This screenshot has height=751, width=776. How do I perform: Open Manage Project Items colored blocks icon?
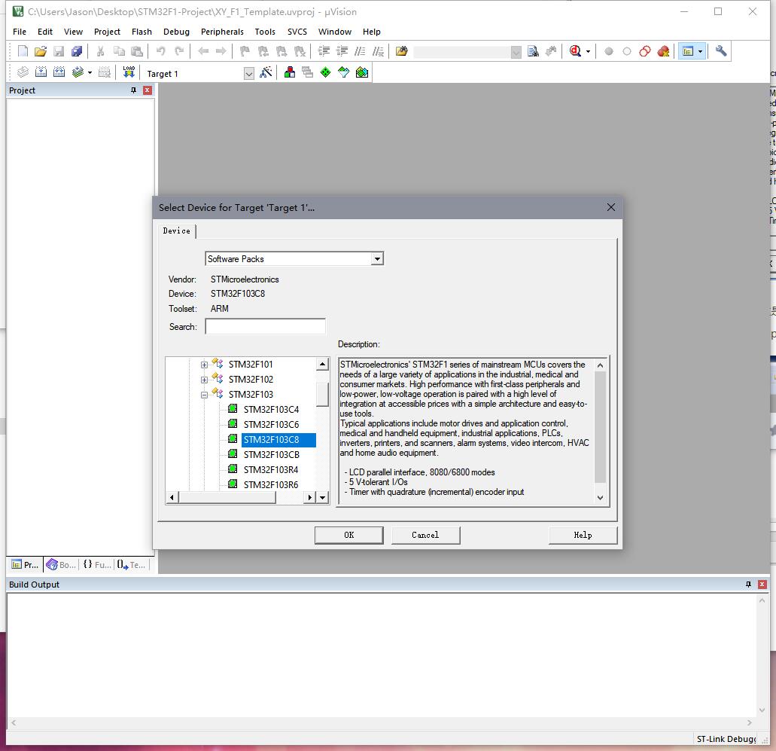tap(290, 72)
